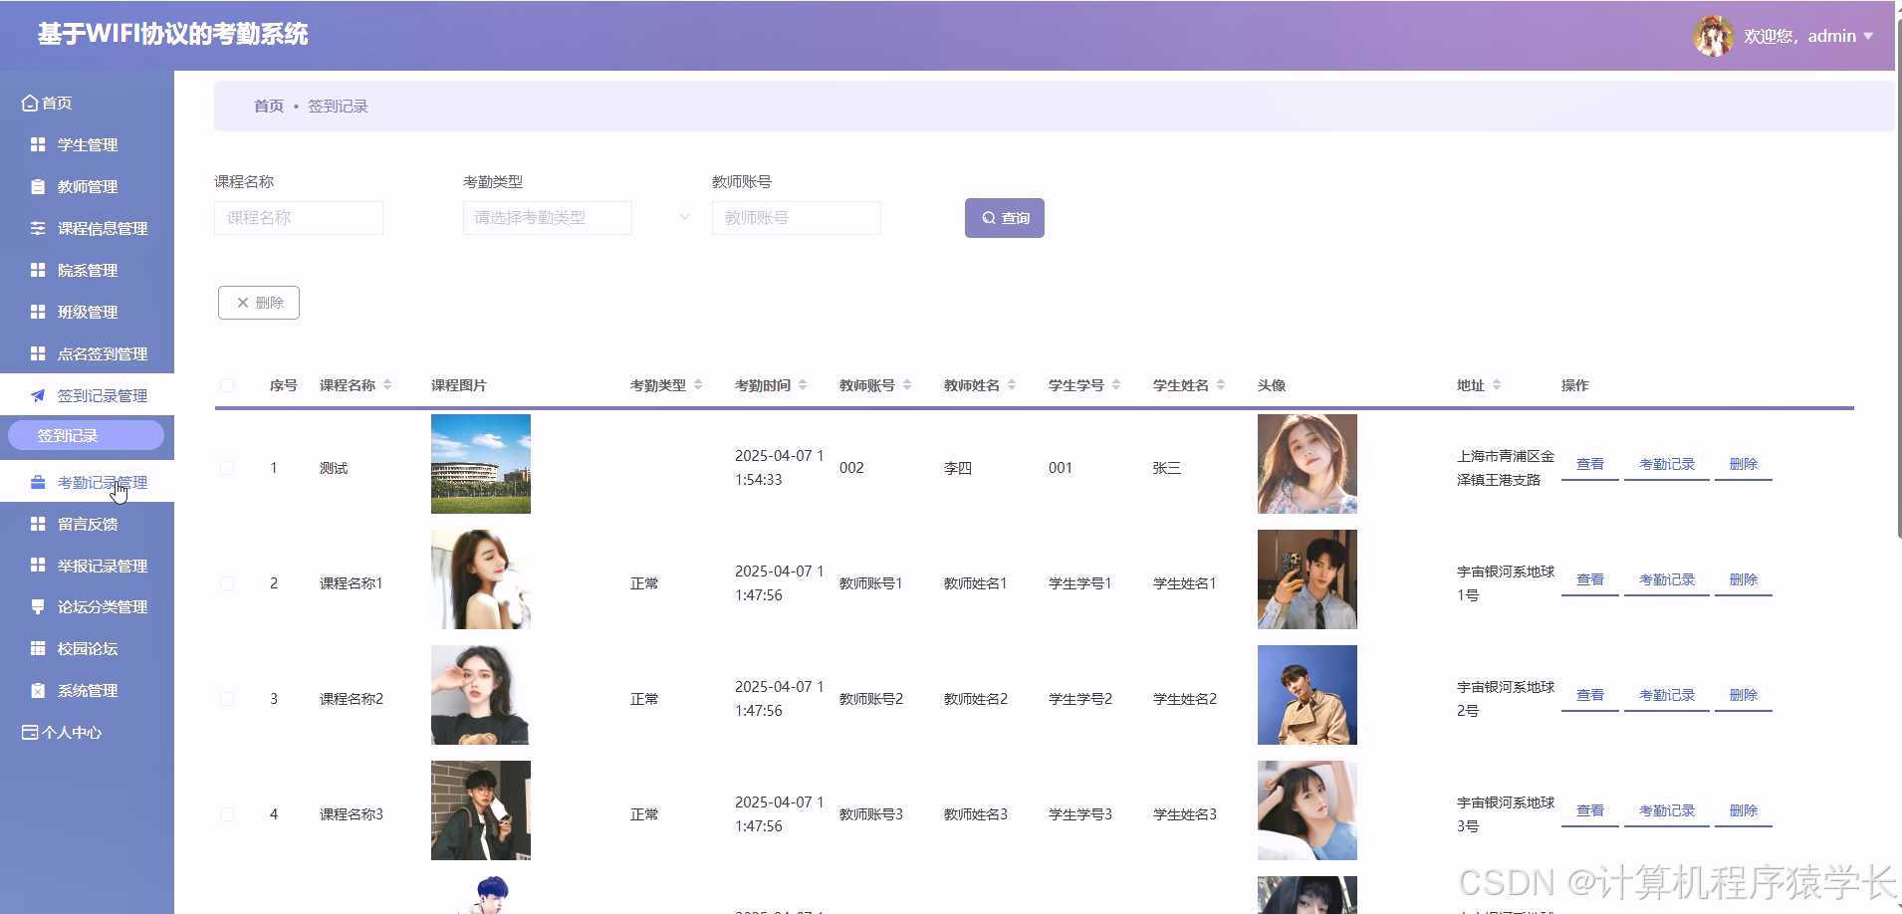
Task: Click the 课程名称 search input field
Action: (299, 218)
